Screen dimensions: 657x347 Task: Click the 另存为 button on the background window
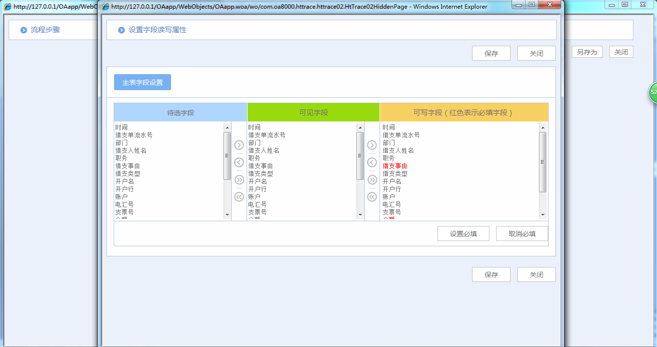point(587,52)
